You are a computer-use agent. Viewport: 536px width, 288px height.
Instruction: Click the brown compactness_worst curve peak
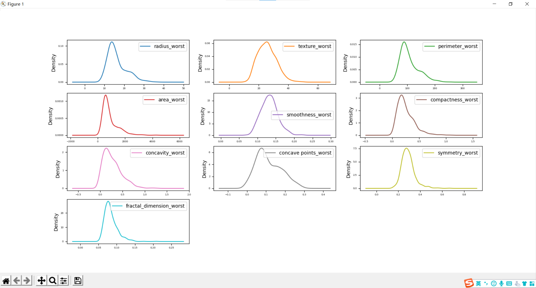point(401,95)
